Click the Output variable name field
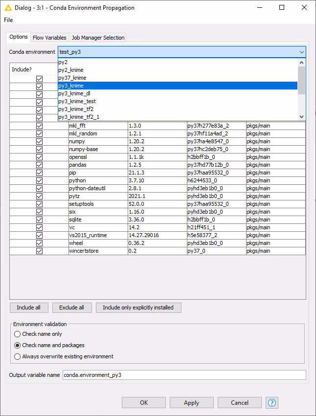316x416 pixels. coord(184,375)
